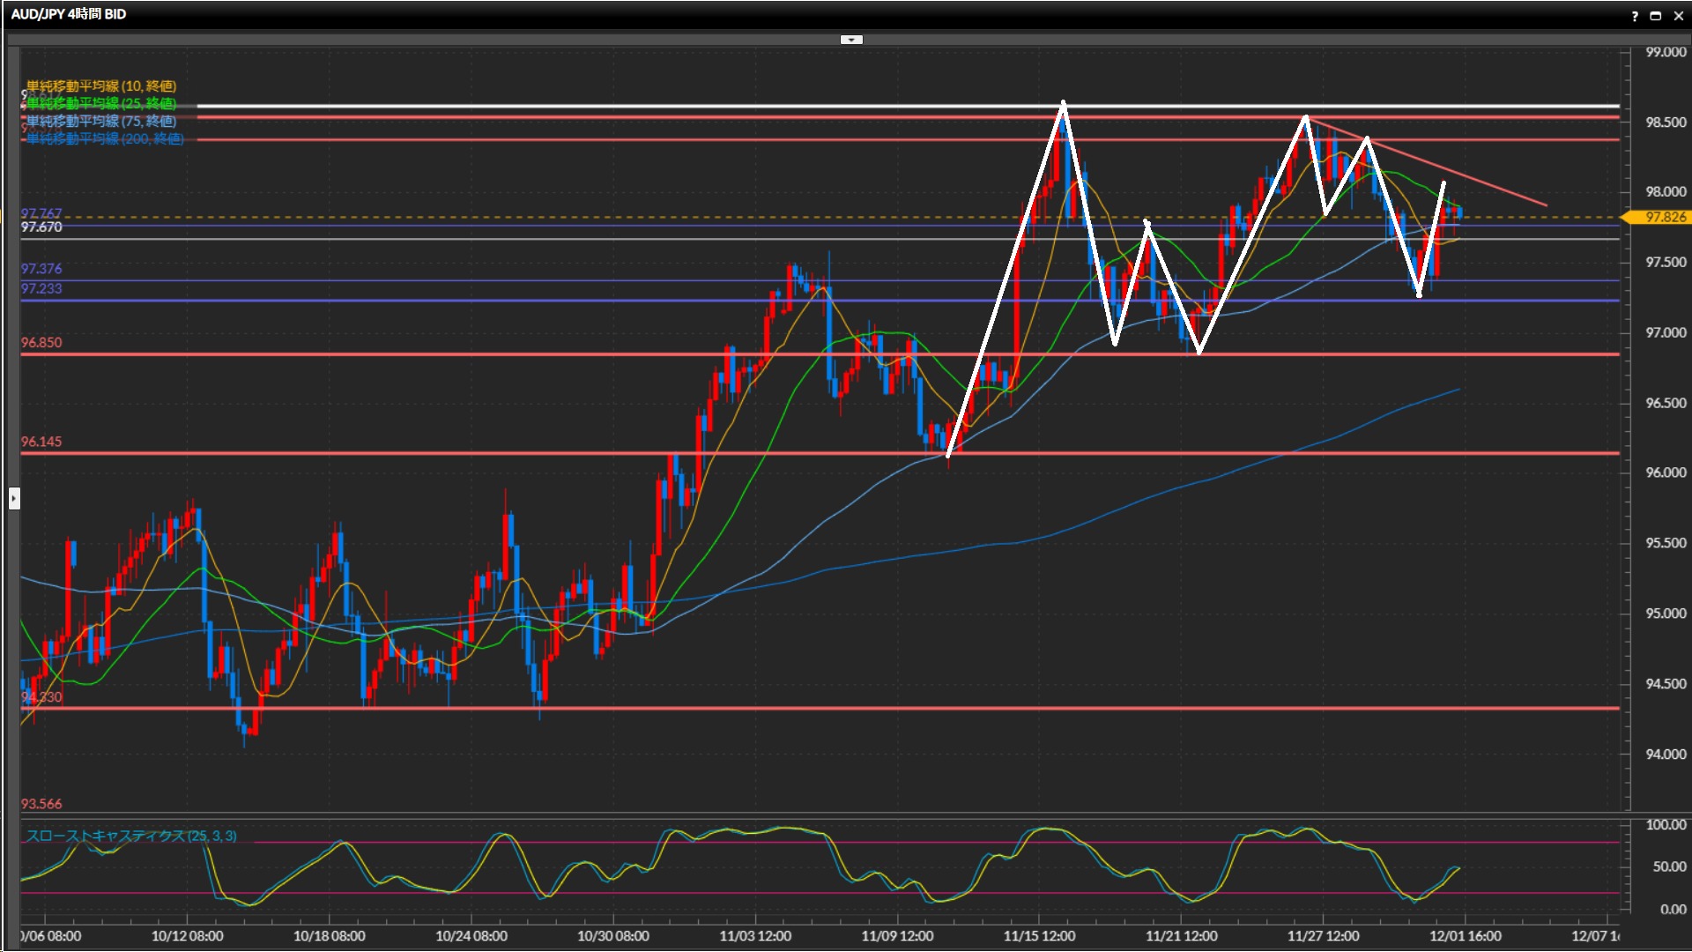Open the left side panel expander arrow
This screenshot has height=952, width=1692.
14,499
